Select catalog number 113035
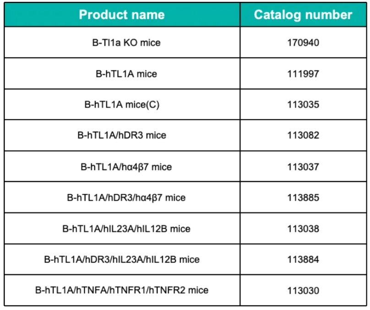Image resolution: width=370 pixels, height=310 pixels. click(303, 105)
